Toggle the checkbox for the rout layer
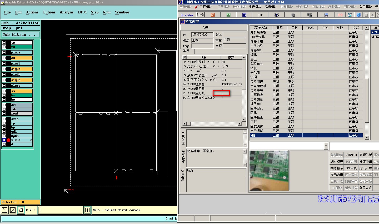Viewport: 379px width, 224px height. tap(4, 113)
